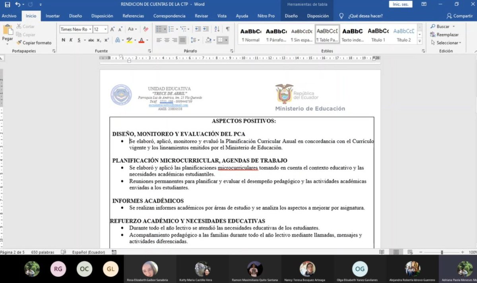The width and height of the screenshot is (477, 283).
Task: Increase font size with the larger A icon
Action: [x=112, y=29]
